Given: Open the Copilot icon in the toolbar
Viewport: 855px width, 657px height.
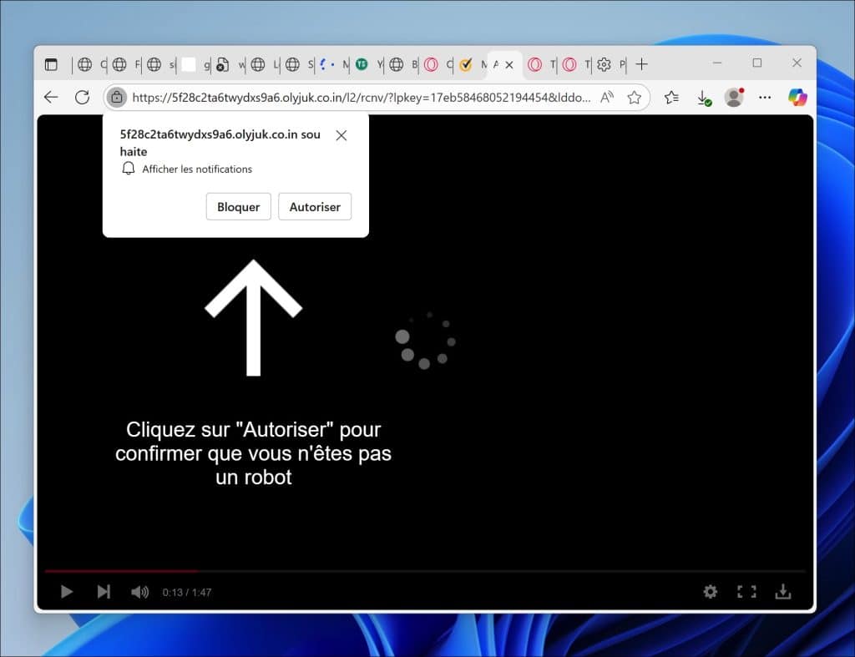Looking at the screenshot, I should (x=797, y=98).
